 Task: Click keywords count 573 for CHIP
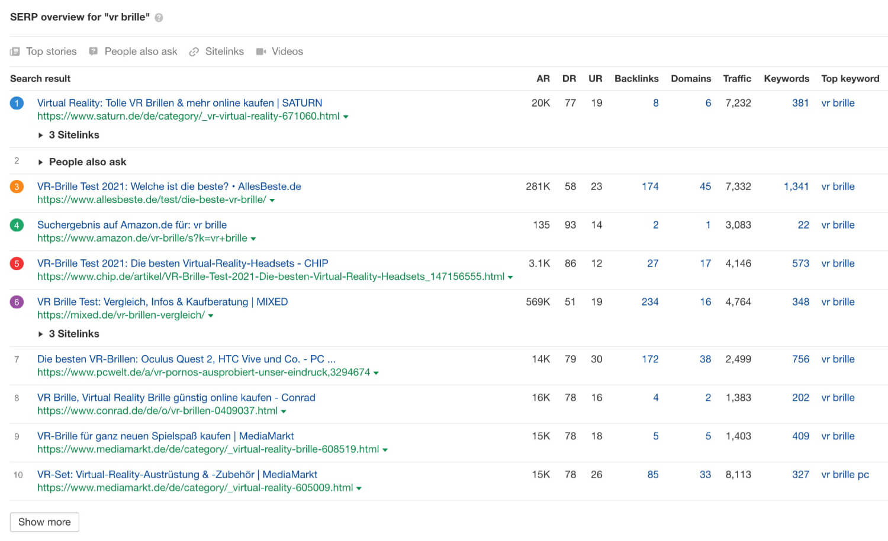[800, 263]
